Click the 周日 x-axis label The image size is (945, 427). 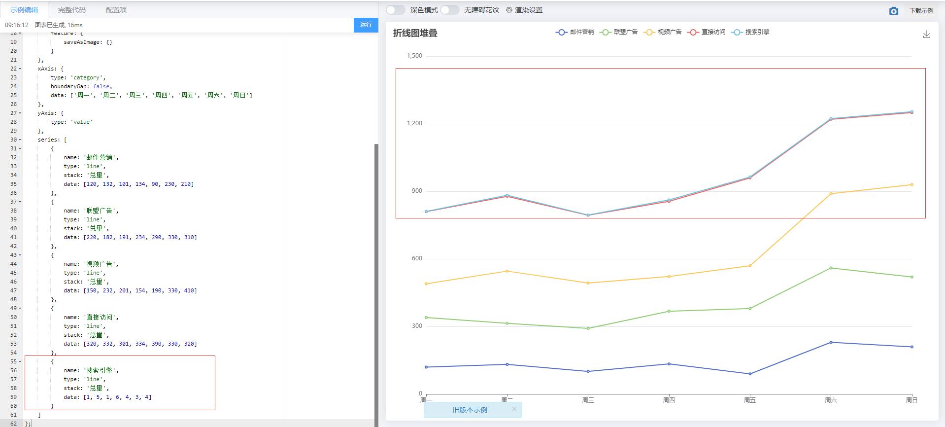(x=911, y=400)
